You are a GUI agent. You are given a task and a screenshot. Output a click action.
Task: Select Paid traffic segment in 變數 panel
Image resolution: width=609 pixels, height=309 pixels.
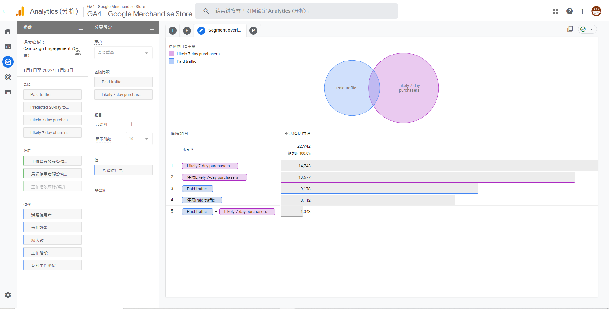coord(52,94)
